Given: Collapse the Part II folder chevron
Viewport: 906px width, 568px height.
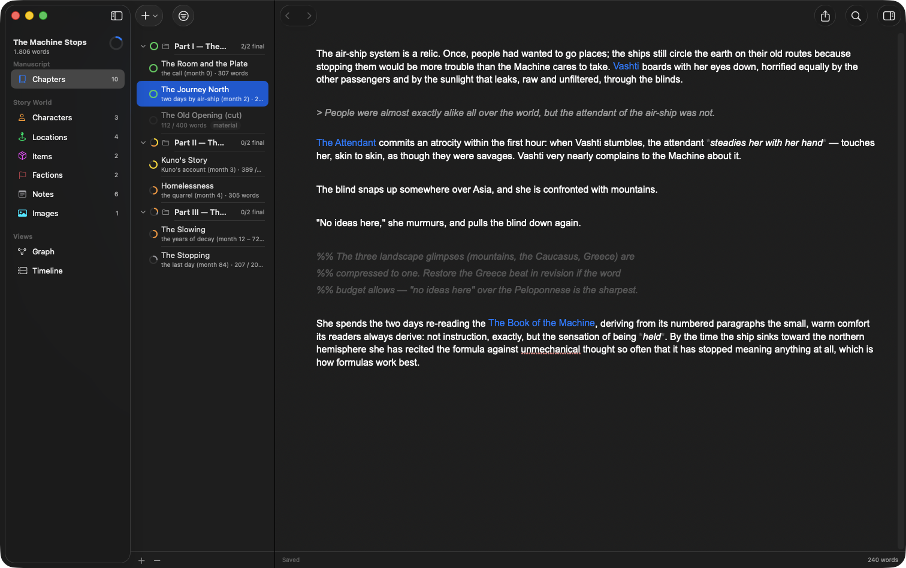Looking at the screenshot, I should (x=143, y=142).
